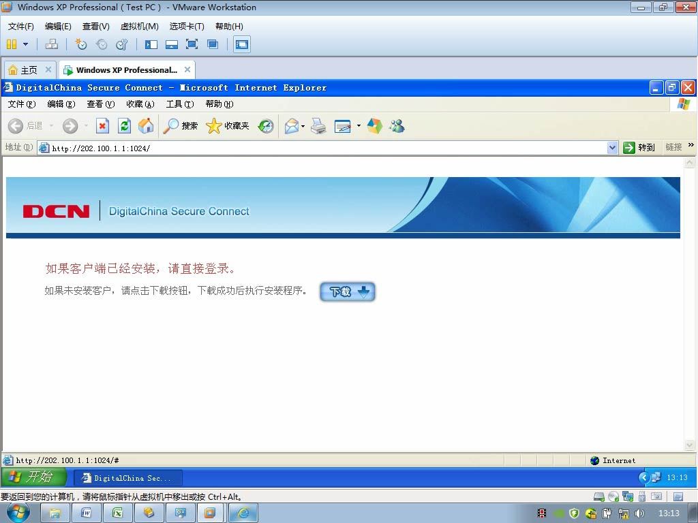Enter VMware full screen mode icon
Viewport: 698px width, 523px height.
point(192,44)
